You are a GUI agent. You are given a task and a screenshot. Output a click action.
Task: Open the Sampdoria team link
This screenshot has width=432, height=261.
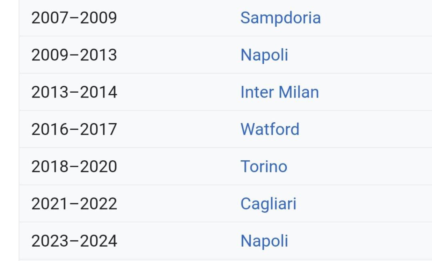point(280,18)
